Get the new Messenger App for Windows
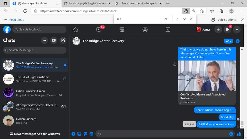Image resolution: width=247 pixels, height=139 pixels. [x=35, y=134]
